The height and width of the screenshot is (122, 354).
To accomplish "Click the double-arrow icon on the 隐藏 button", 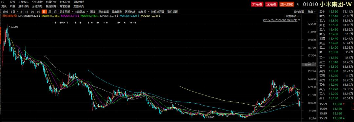I will (x=315, y=12).
